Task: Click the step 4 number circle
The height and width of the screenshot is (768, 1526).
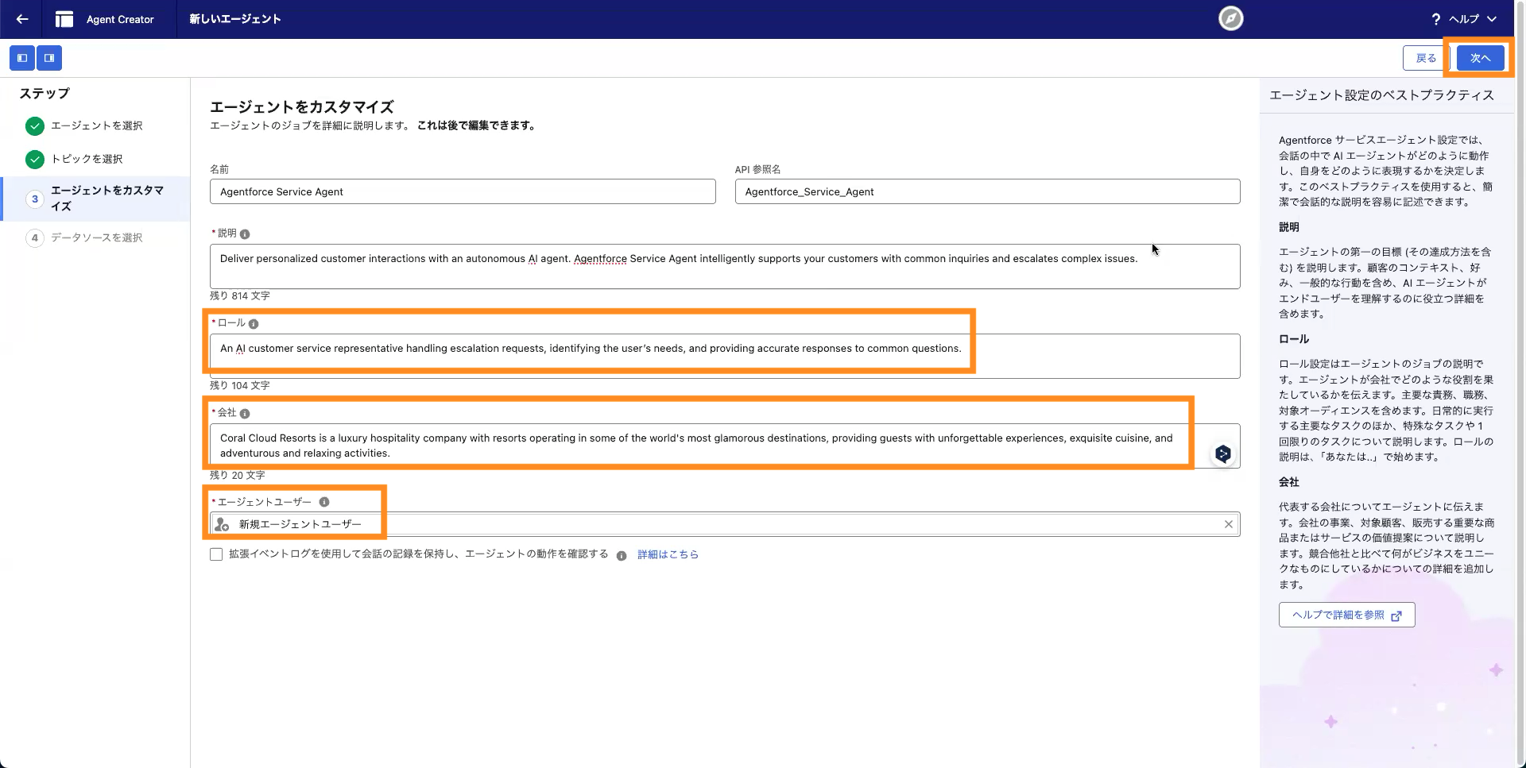Action: point(34,237)
